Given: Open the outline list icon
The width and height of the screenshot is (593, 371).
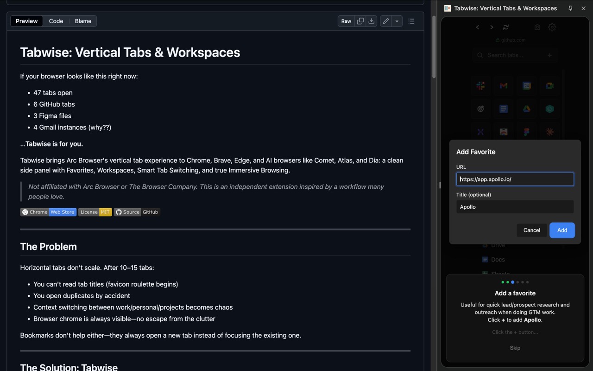Looking at the screenshot, I should point(411,21).
